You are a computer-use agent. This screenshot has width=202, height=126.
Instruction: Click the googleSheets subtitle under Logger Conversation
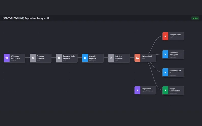[x=173, y=93]
